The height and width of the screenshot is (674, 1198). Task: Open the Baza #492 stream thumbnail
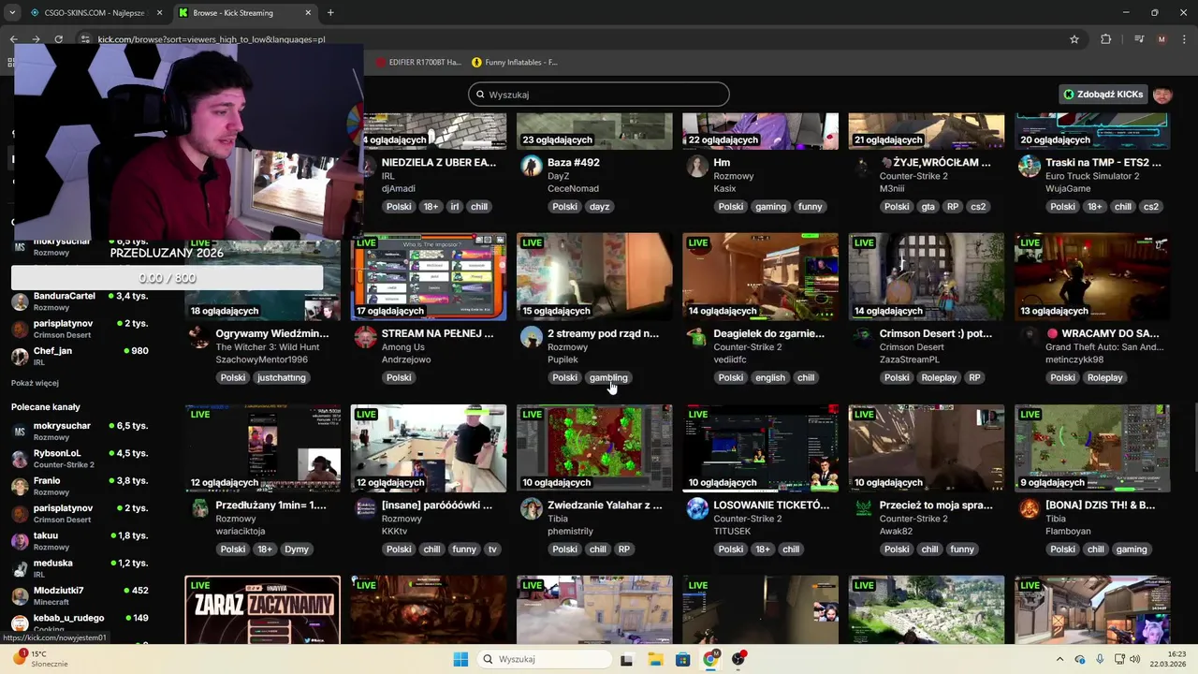tap(594, 131)
